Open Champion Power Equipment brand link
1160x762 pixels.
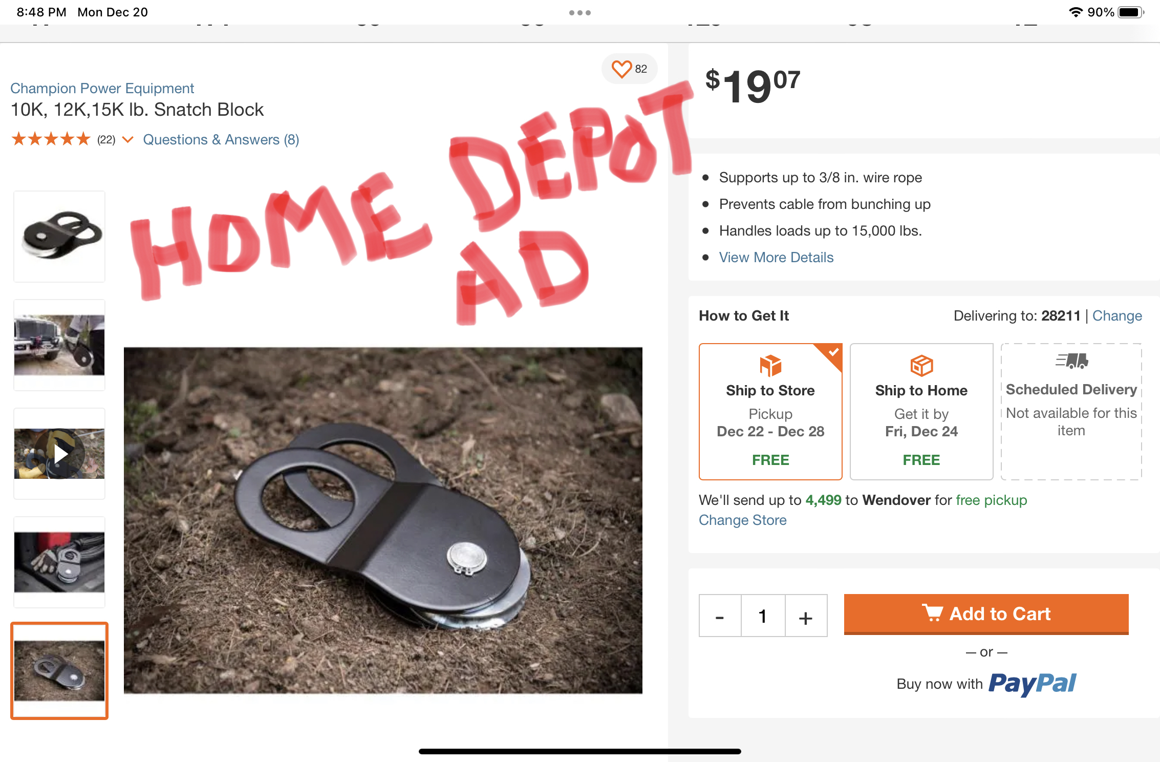[x=102, y=88]
